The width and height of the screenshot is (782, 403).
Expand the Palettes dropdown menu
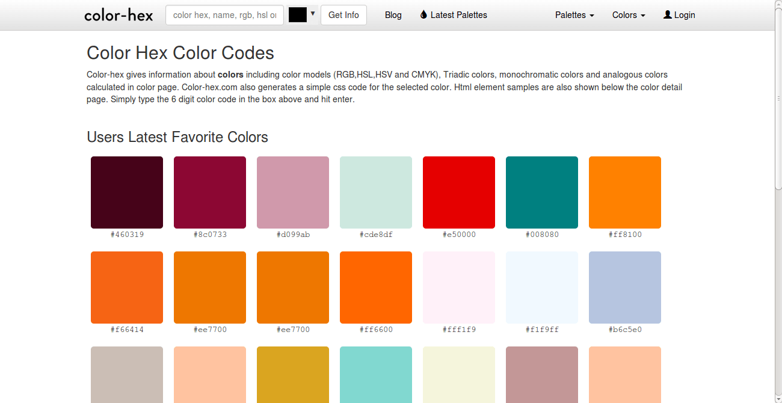pos(574,15)
